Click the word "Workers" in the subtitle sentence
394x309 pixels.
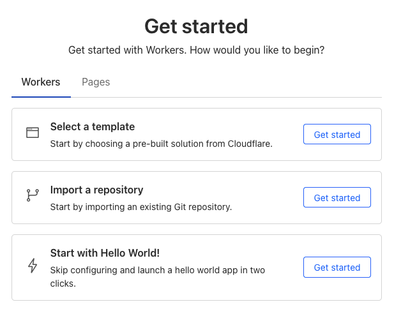click(x=166, y=50)
